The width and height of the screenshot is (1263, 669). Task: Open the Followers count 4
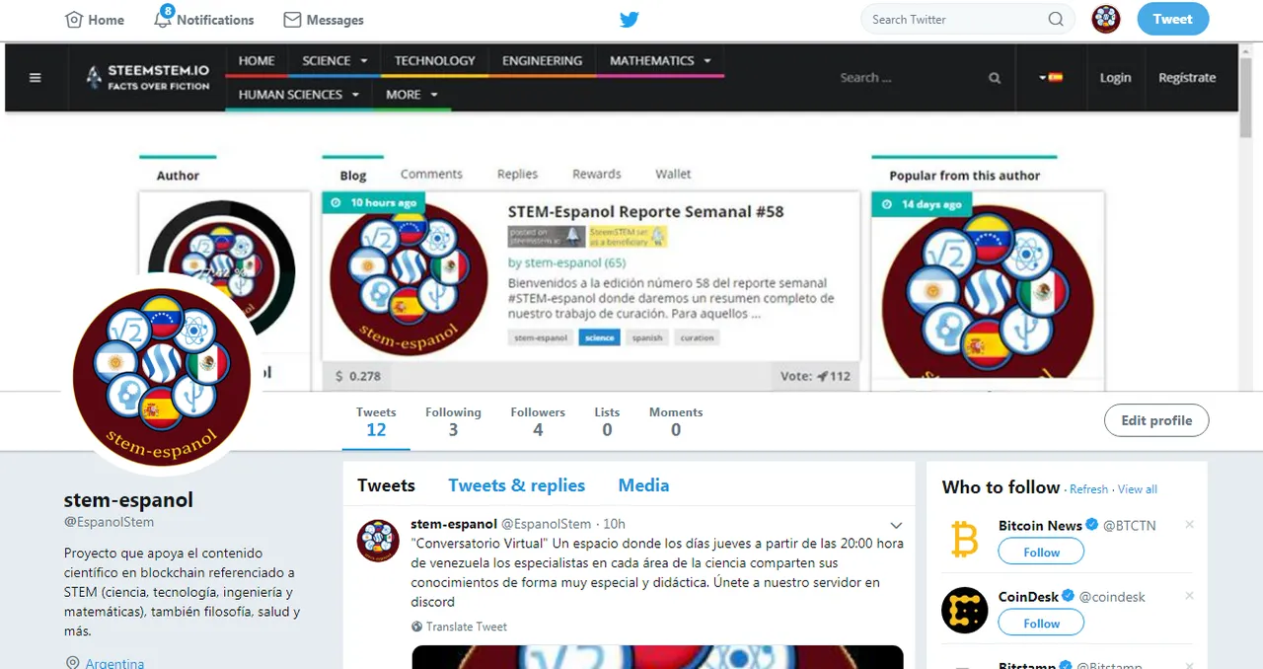pos(538,421)
